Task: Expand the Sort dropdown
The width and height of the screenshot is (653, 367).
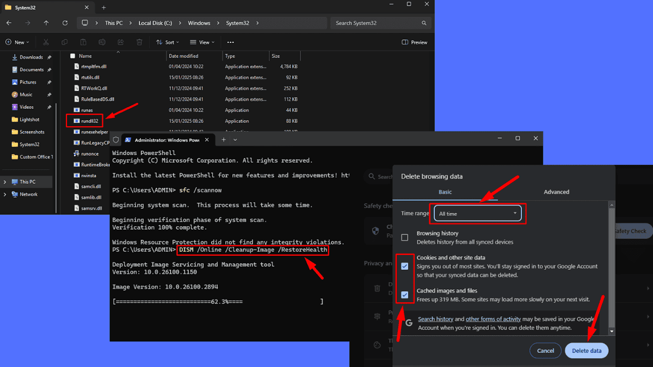Action: click(168, 42)
